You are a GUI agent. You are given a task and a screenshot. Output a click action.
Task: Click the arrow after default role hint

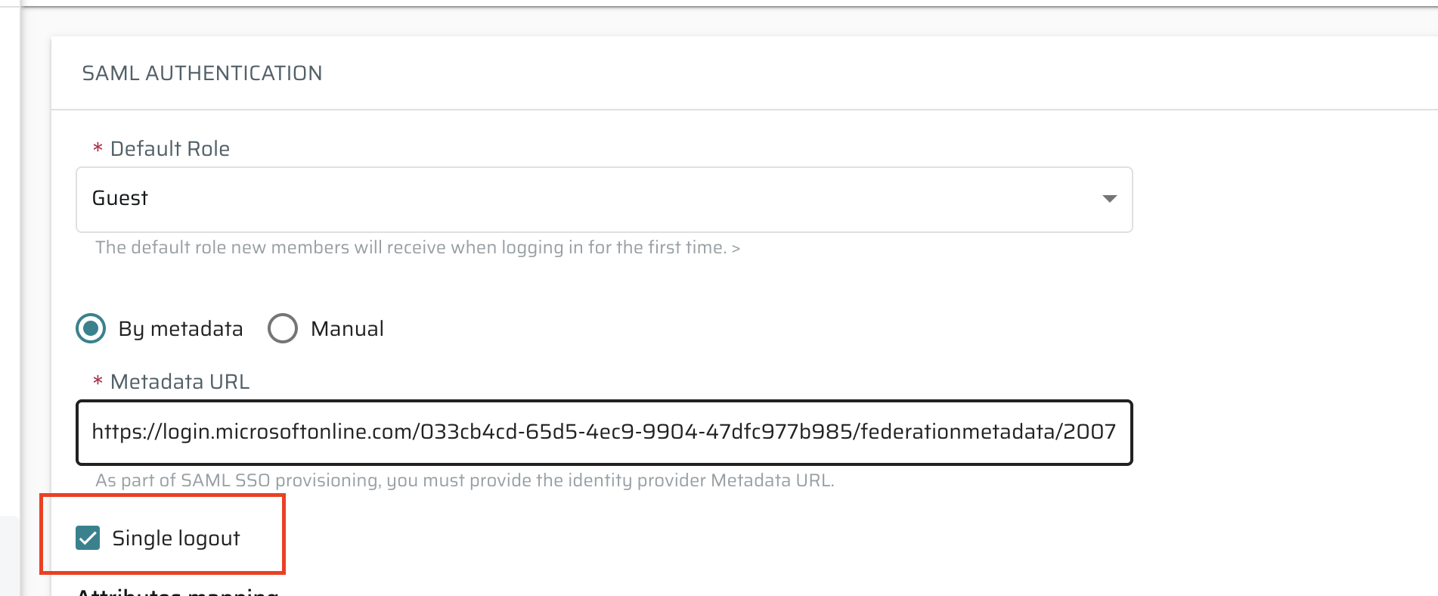[736, 248]
